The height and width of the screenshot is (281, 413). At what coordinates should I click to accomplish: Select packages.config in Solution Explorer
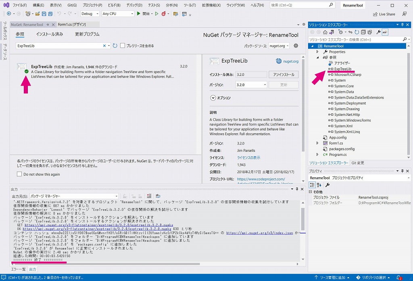342,149
